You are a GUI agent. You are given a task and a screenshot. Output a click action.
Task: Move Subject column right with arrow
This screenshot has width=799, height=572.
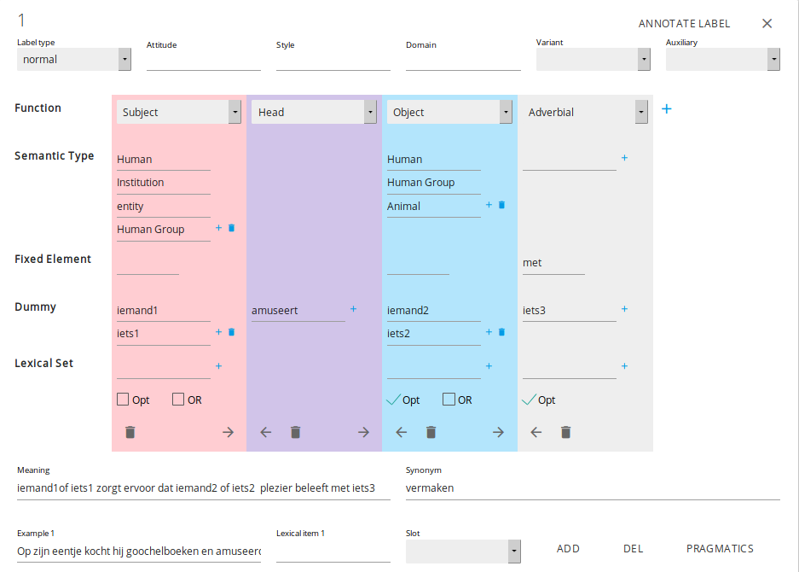pyautogui.click(x=228, y=432)
